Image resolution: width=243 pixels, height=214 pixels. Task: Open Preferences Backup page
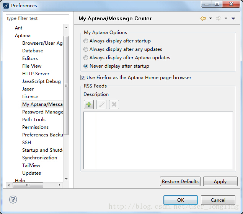[x=42, y=135]
